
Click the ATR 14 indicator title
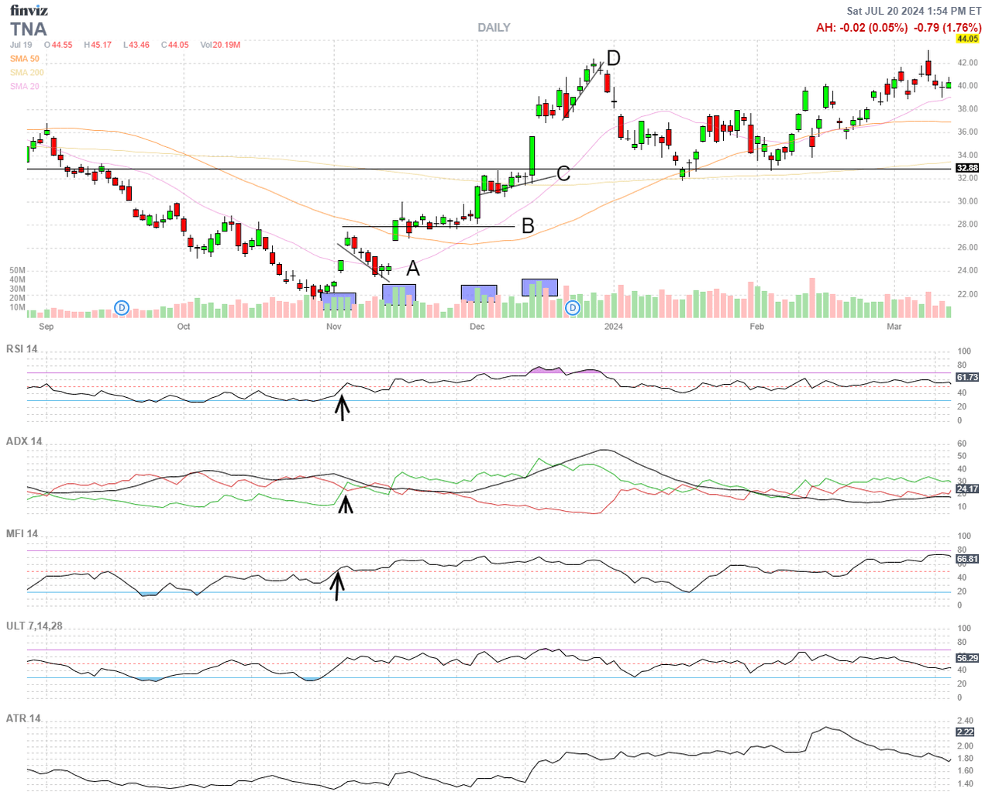(x=23, y=718)
